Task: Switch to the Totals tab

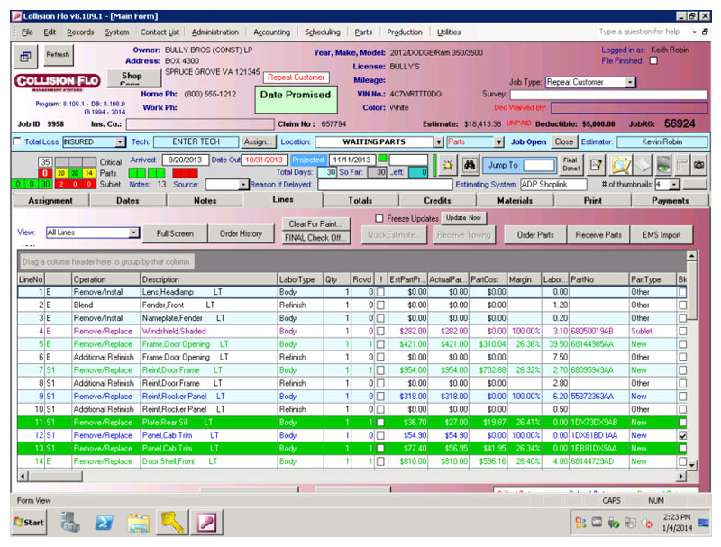Action: 360,200
